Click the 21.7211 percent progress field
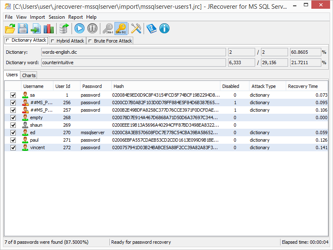 [306, 62]
